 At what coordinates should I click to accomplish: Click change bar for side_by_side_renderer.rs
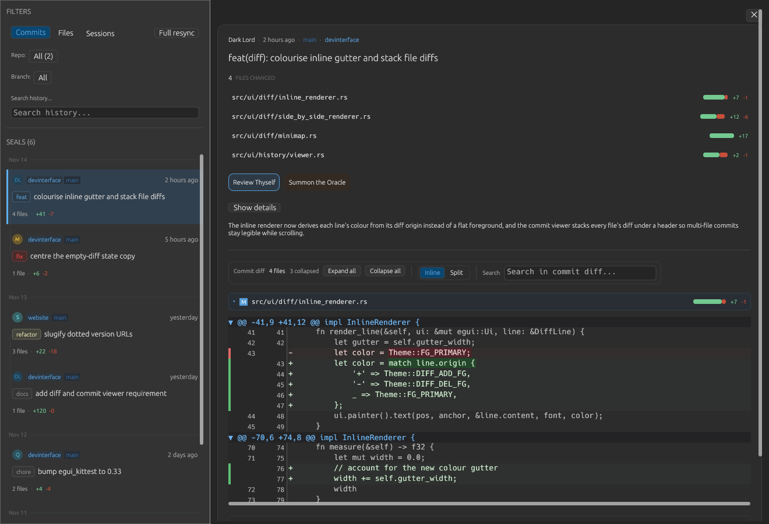712,116
